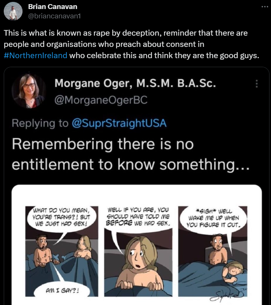
Task: Click Brian Canavan's profile avatar
Action: coord(13,11)
